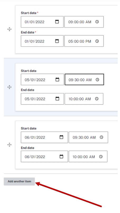Open calendar picker for 06/01/2022 start date
120x213 pixels.
(61, 137)
